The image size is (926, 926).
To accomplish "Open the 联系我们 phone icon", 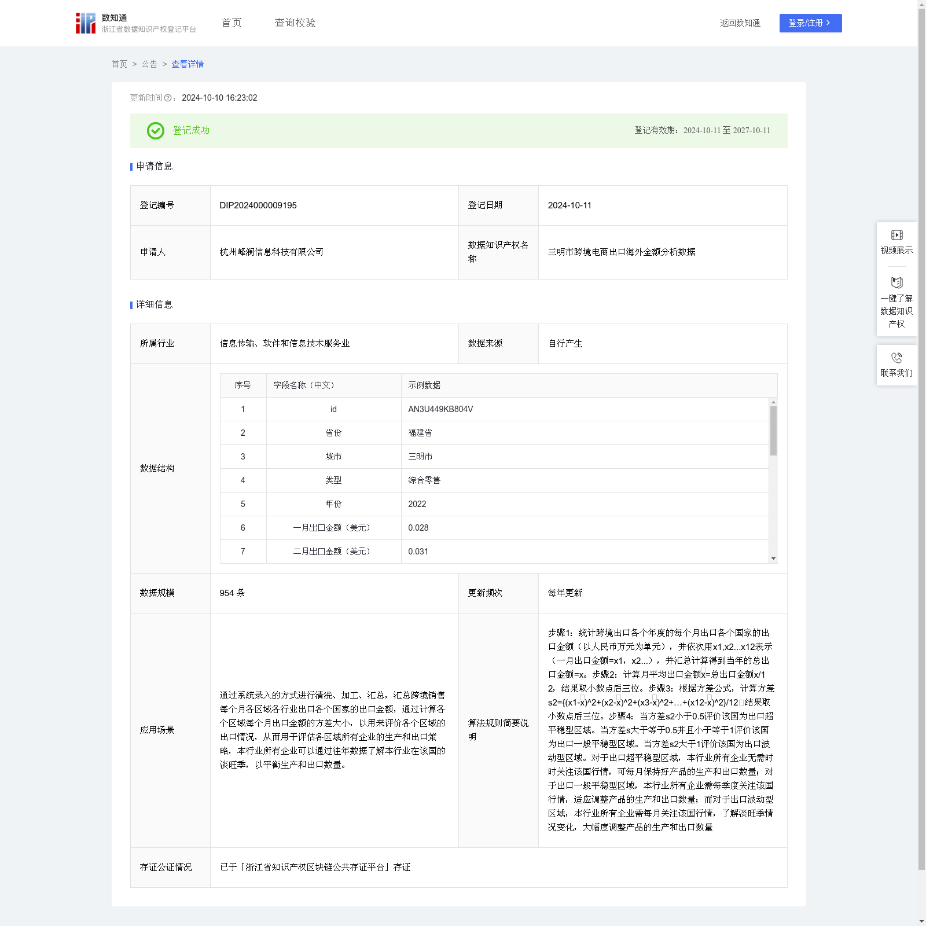I will pyautogui.click(x=896, y=358).
